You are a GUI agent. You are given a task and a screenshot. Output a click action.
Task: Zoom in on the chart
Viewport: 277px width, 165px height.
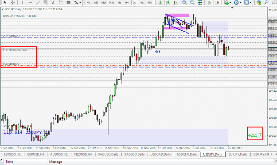point(184,2)
